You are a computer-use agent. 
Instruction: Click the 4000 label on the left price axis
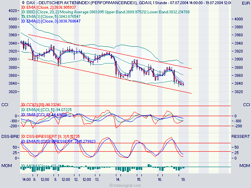coord(13,19)
